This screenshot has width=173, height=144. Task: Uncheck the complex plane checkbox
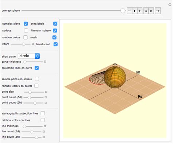click(26, 24)
